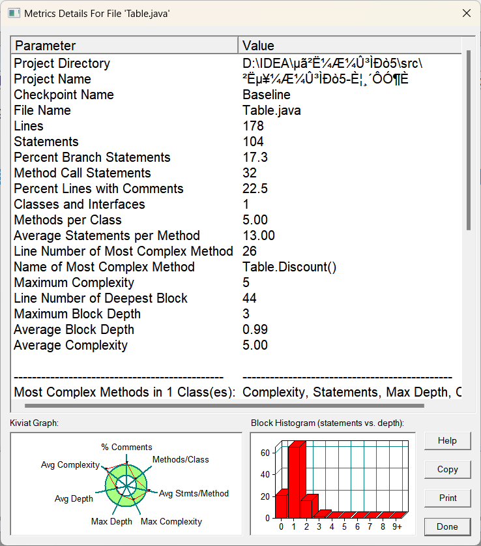Select the Statements parameter
481x546 pixels.
46,142
